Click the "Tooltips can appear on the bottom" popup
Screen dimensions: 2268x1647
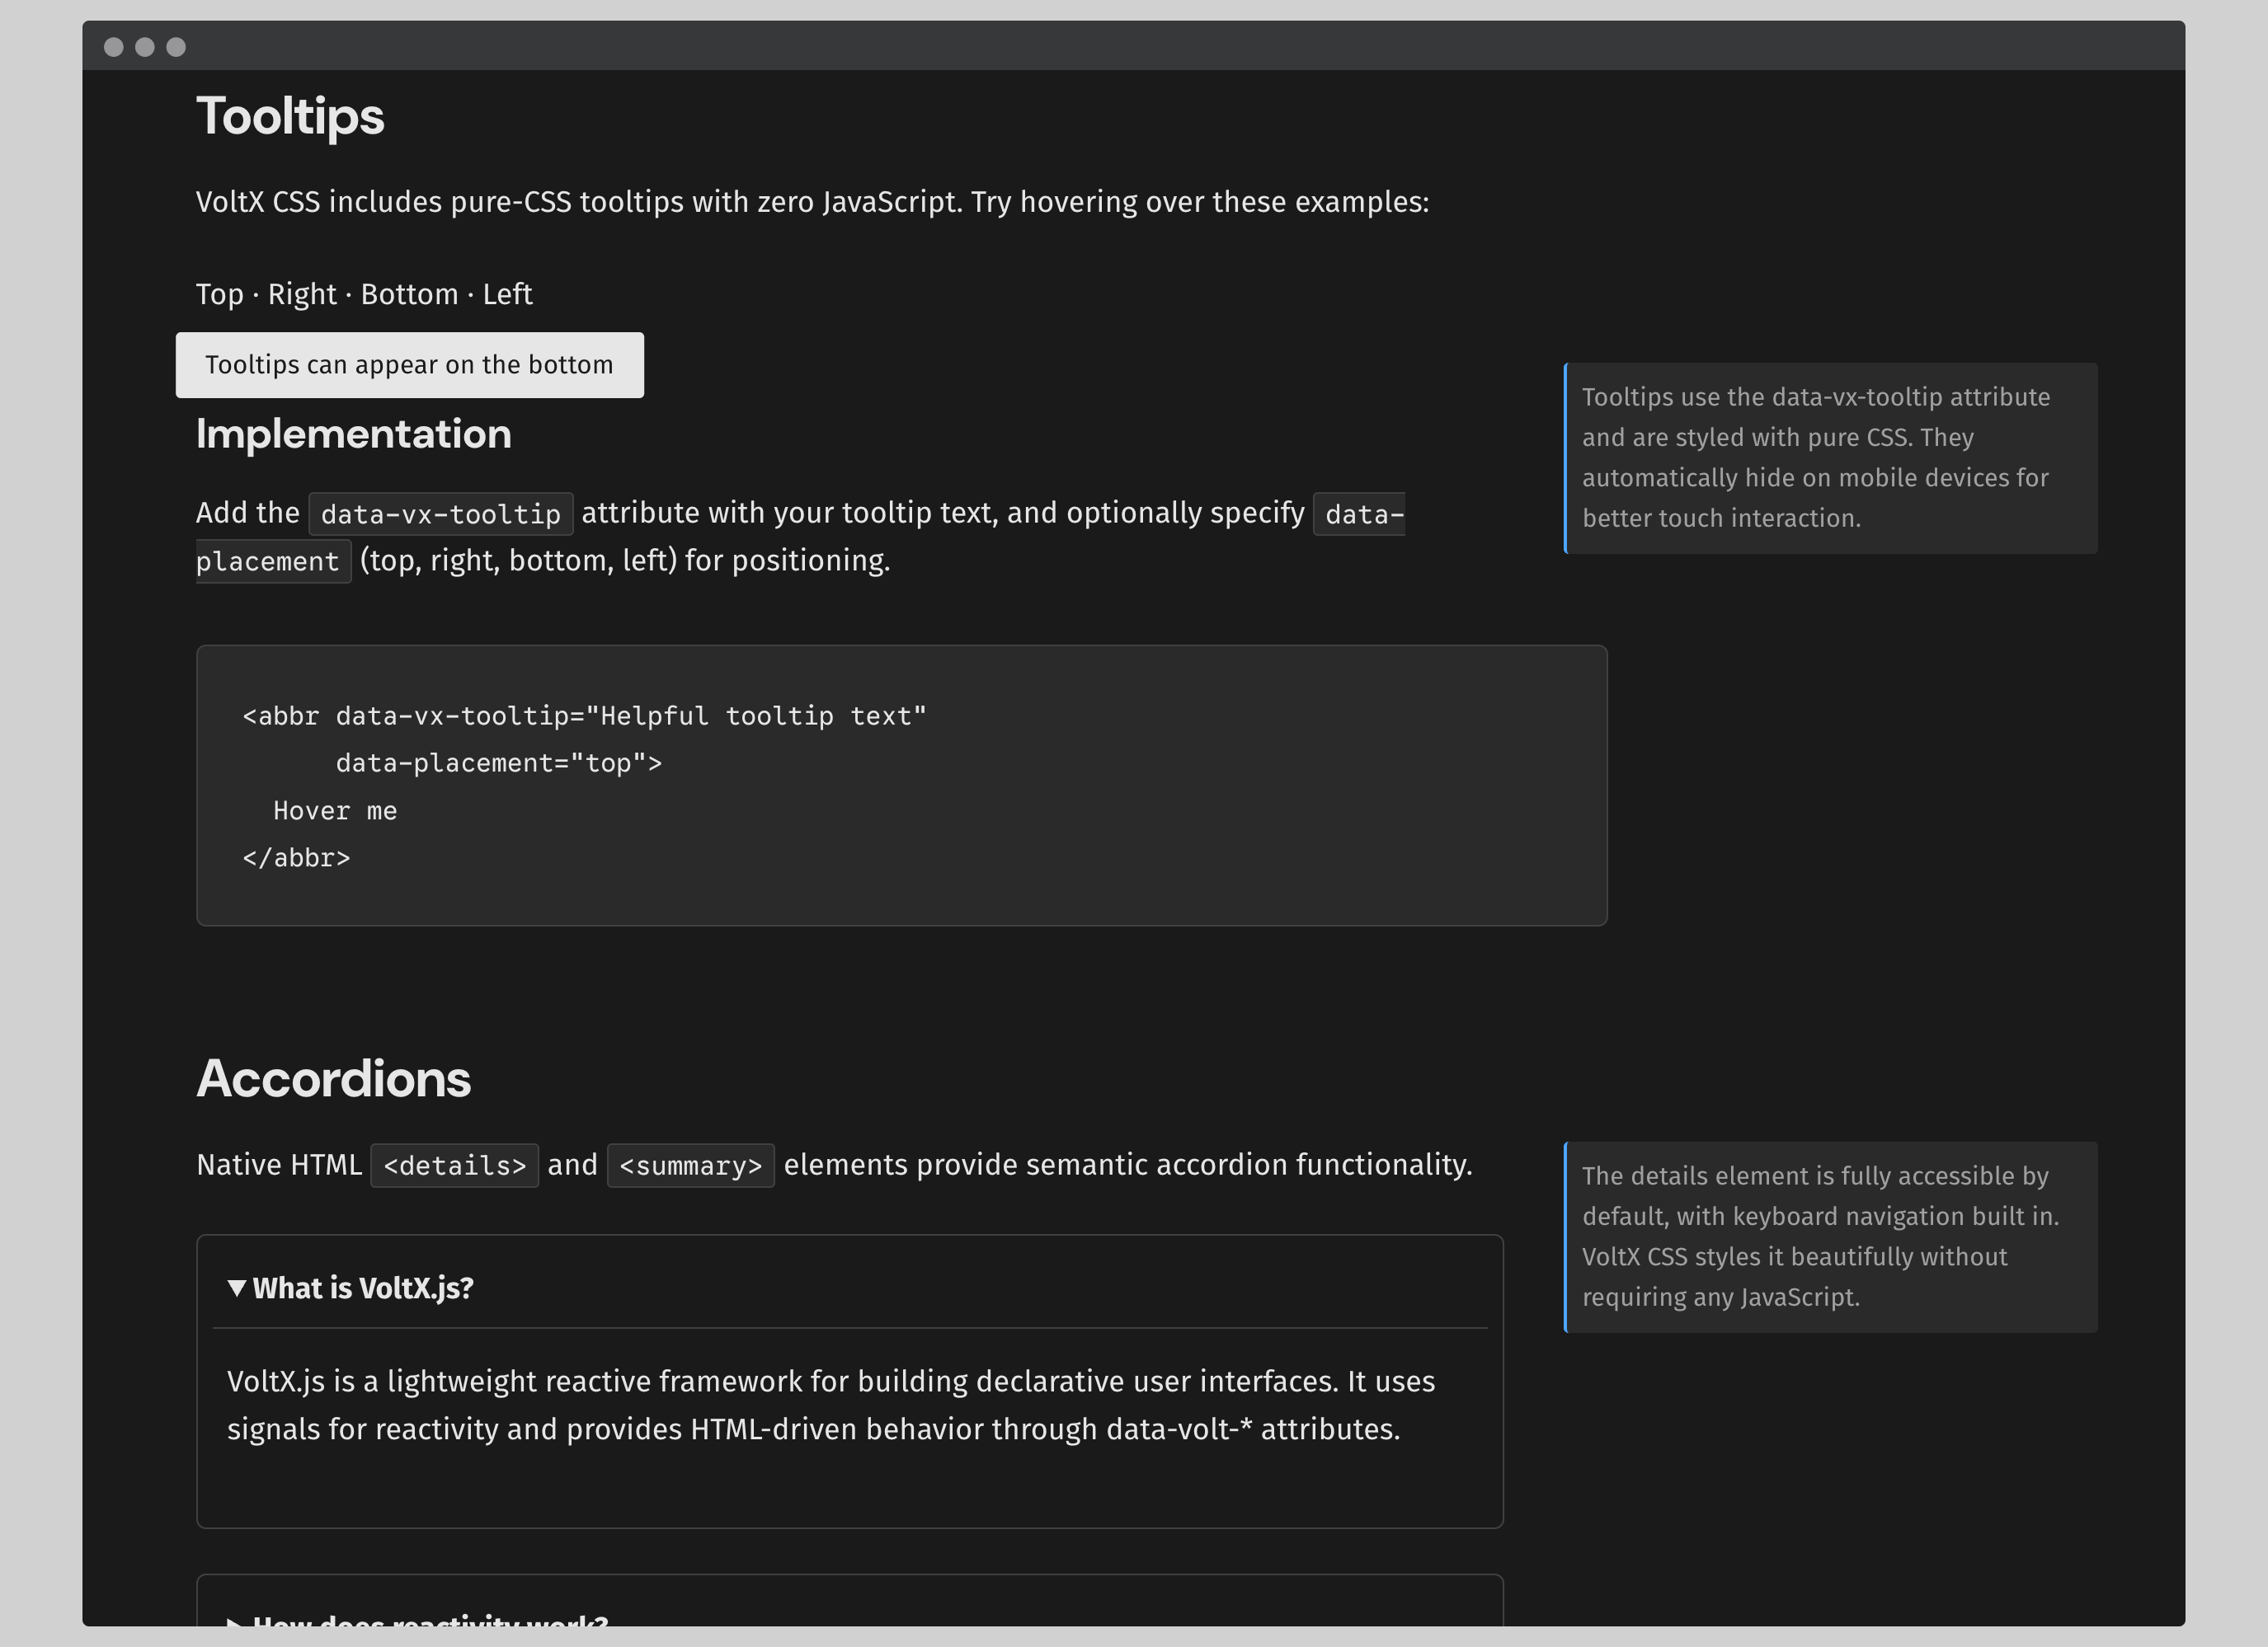[409, 365]
